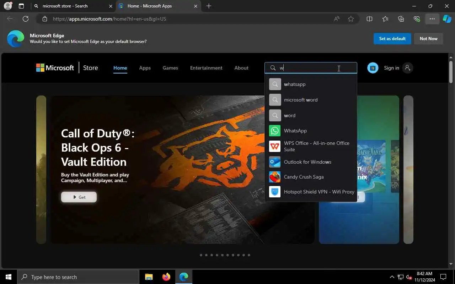Click the Windows Start button
Screen dimensions: 455x284
[x=9, y=277]
